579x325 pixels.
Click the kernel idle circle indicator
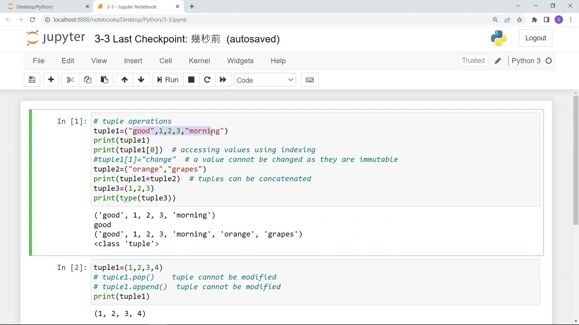tap(549, 61)
